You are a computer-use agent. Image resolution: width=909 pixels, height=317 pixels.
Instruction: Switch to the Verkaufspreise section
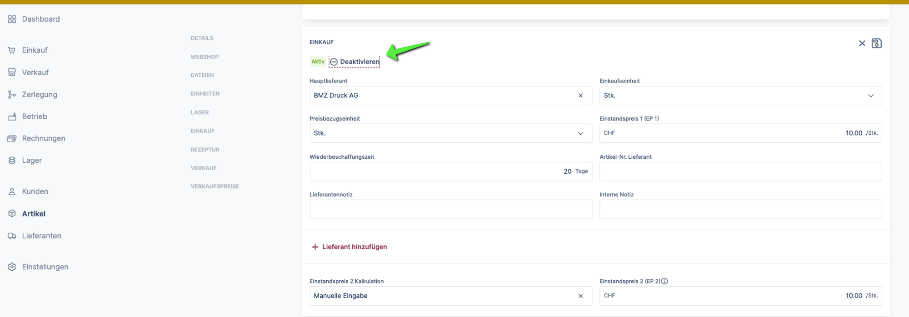[x=215, y=186]
